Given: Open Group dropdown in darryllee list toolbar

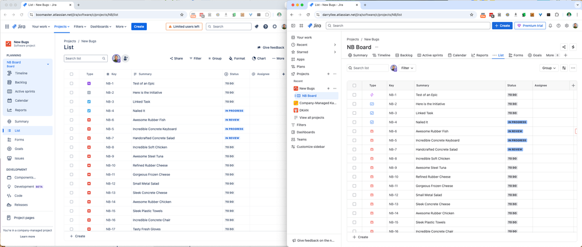Looking at the screenshot, I should pyautogui.click(x=549, y=68).
